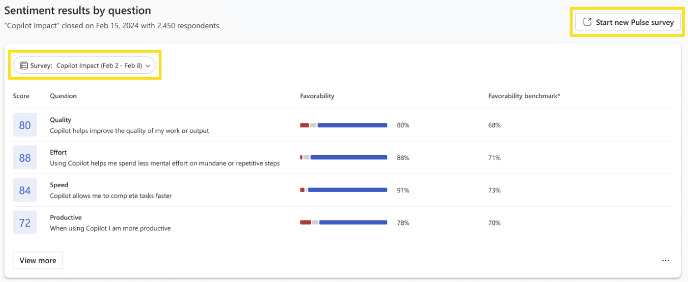Image resolution: width=688 pixels, height=282 pixels.
Task: Start a new Pulse survey
Action: 628,22
